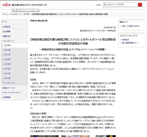Select 2012年 in the press release list

(x=15, y=78)
